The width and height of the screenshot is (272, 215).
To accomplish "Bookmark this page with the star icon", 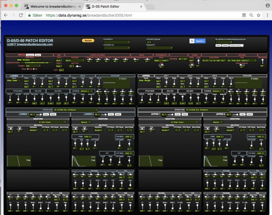I will pyautogui.click(x=258, y=15).
